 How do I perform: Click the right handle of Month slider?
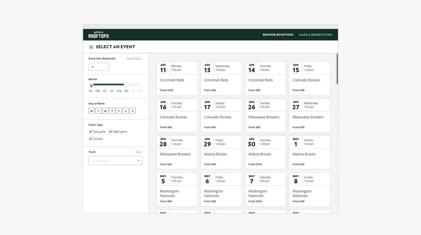126,84
